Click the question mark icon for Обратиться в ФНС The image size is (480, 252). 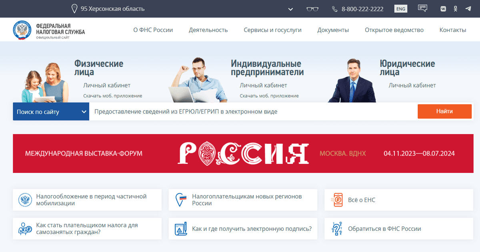pos(338,229)
